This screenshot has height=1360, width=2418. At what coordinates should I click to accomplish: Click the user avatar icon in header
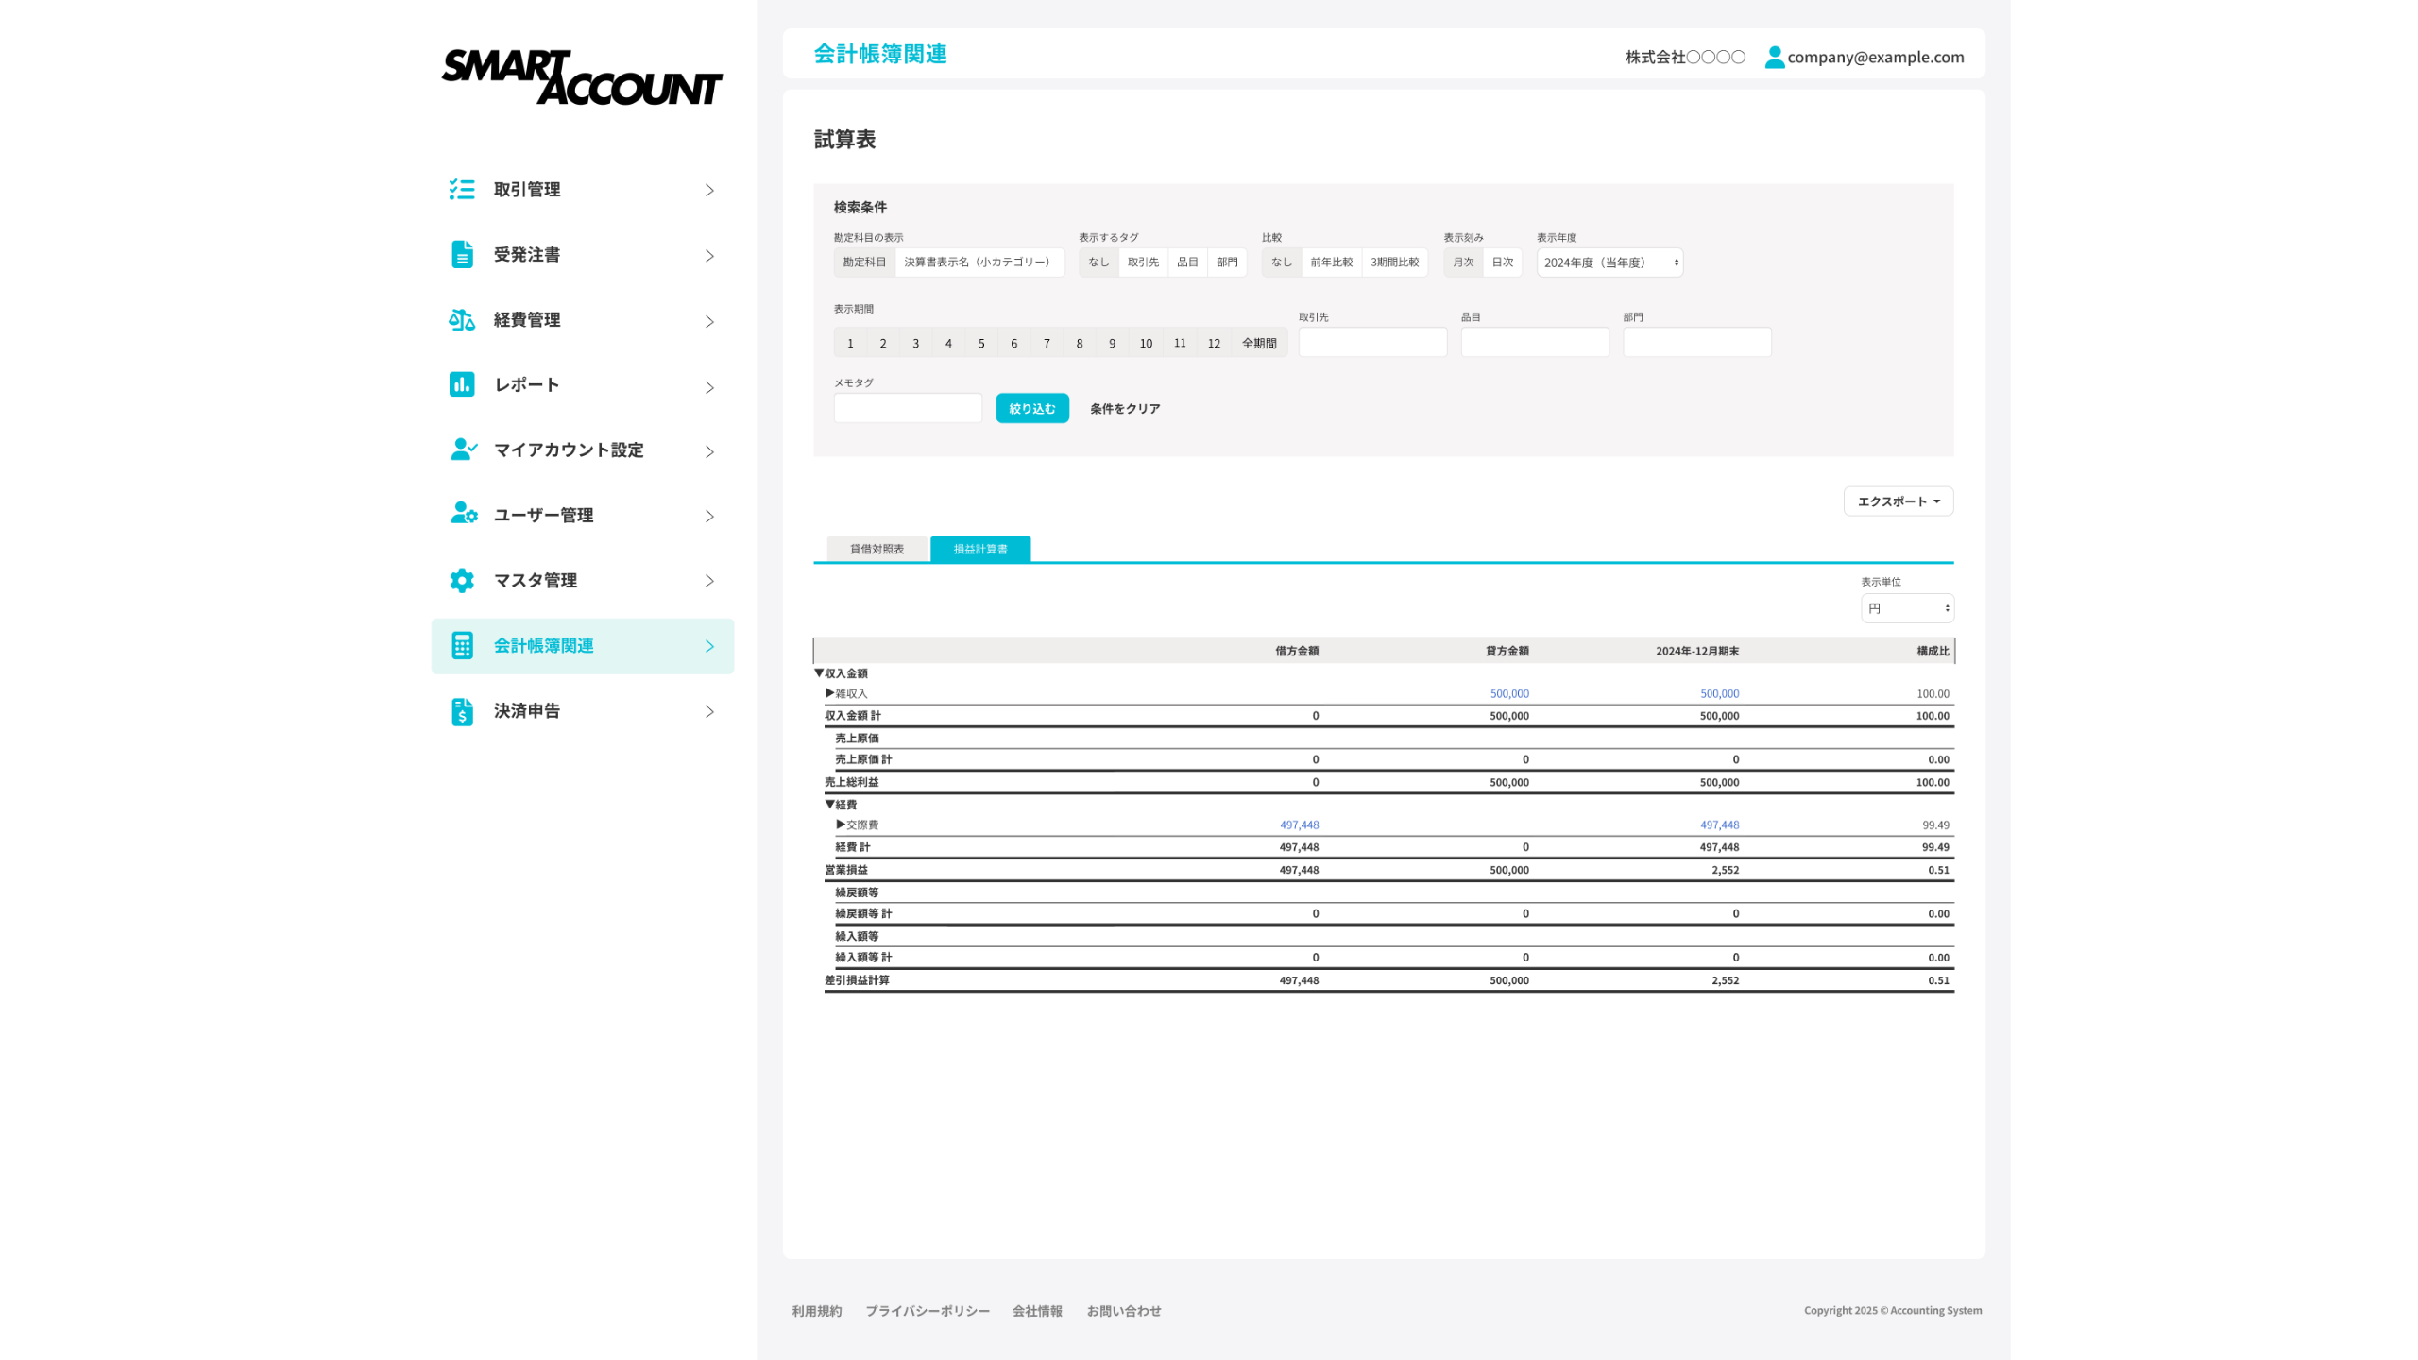click(x=1774, y=57)
